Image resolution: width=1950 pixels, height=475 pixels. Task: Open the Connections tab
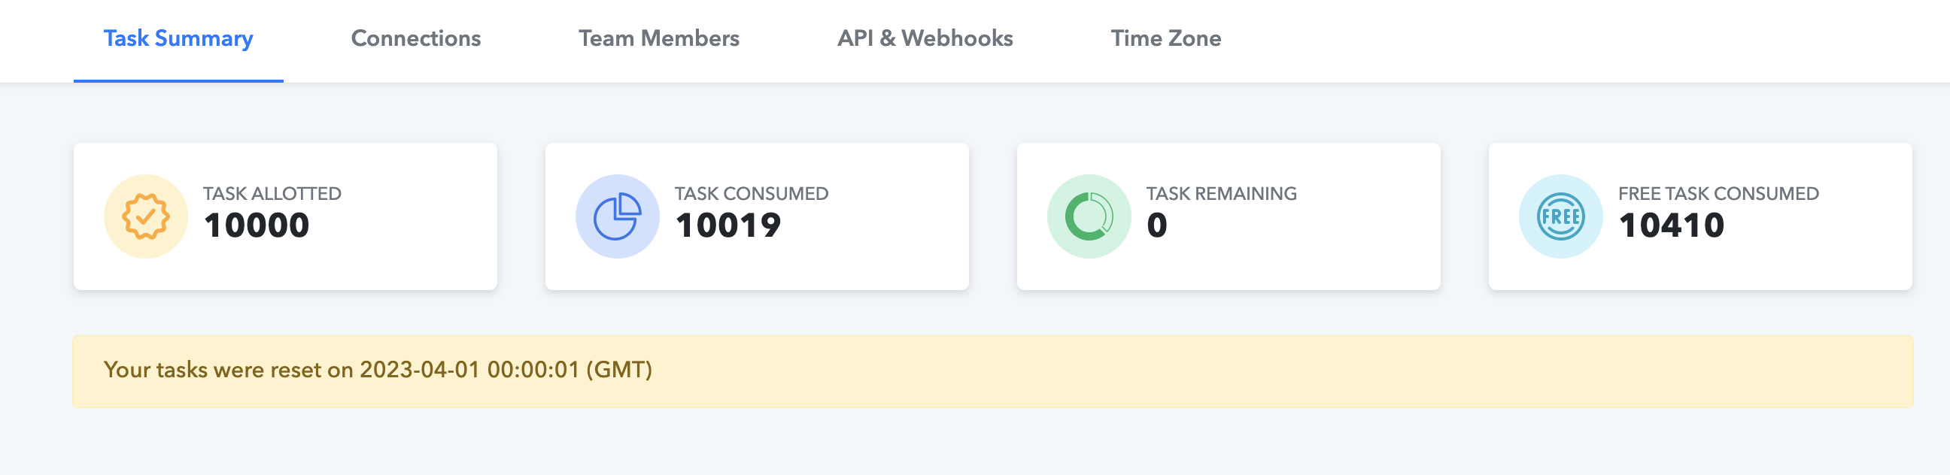pyautogui.click(x=415, y=38)
